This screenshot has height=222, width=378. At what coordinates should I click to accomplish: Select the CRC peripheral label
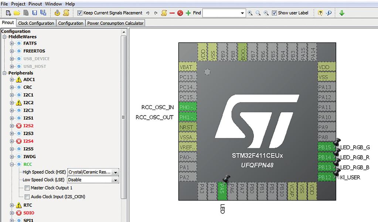pyautogui.click(x=27, y=87)
